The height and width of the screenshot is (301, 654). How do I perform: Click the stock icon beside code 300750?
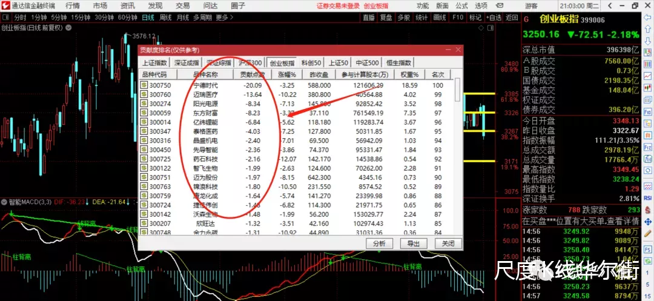tap(144, 85)
